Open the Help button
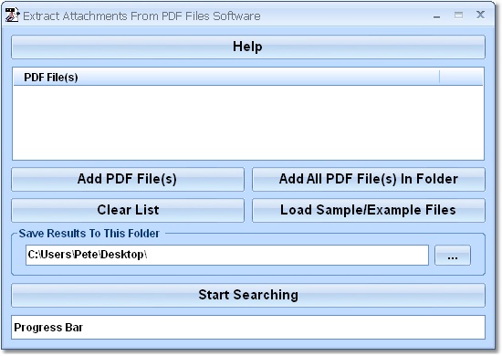Viewport: 502px width, 356px height. pyautogui.click(x=248, y=47)
